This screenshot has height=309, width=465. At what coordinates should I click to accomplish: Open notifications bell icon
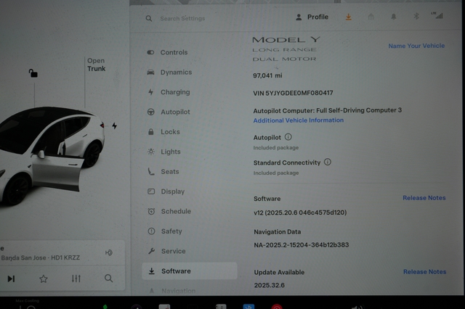click(x=394, y=17)
